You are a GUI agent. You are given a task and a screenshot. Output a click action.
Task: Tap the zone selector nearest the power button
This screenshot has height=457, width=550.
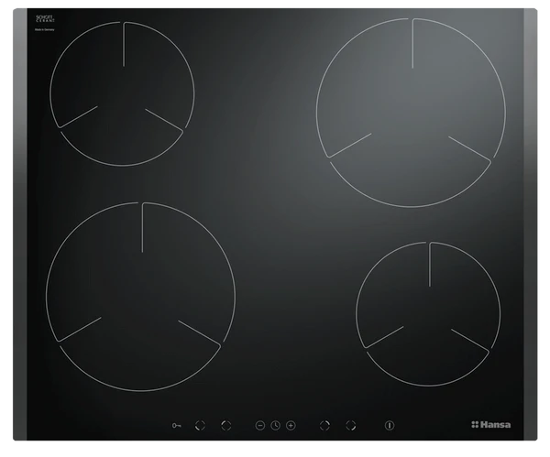[x=350, y=425]
